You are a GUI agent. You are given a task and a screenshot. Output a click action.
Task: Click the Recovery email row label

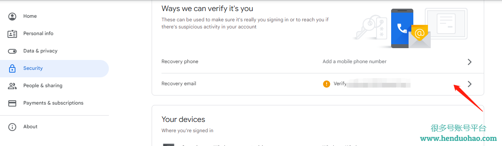click(179, 84)
